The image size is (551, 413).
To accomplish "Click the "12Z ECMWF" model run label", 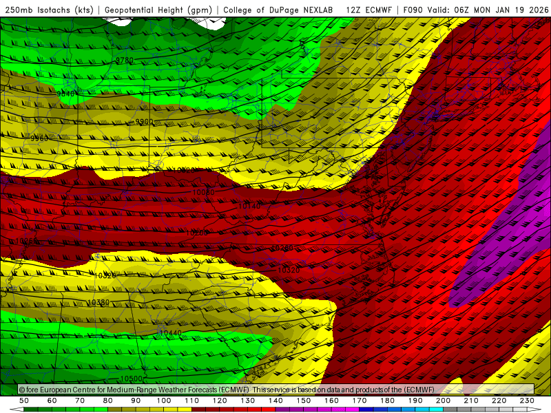I will pyautogui.click(x=369, y=10).
